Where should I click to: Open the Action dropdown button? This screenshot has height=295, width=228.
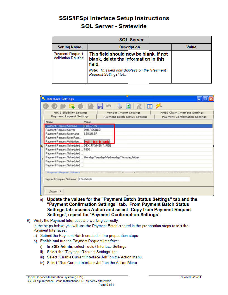(55, 191)
